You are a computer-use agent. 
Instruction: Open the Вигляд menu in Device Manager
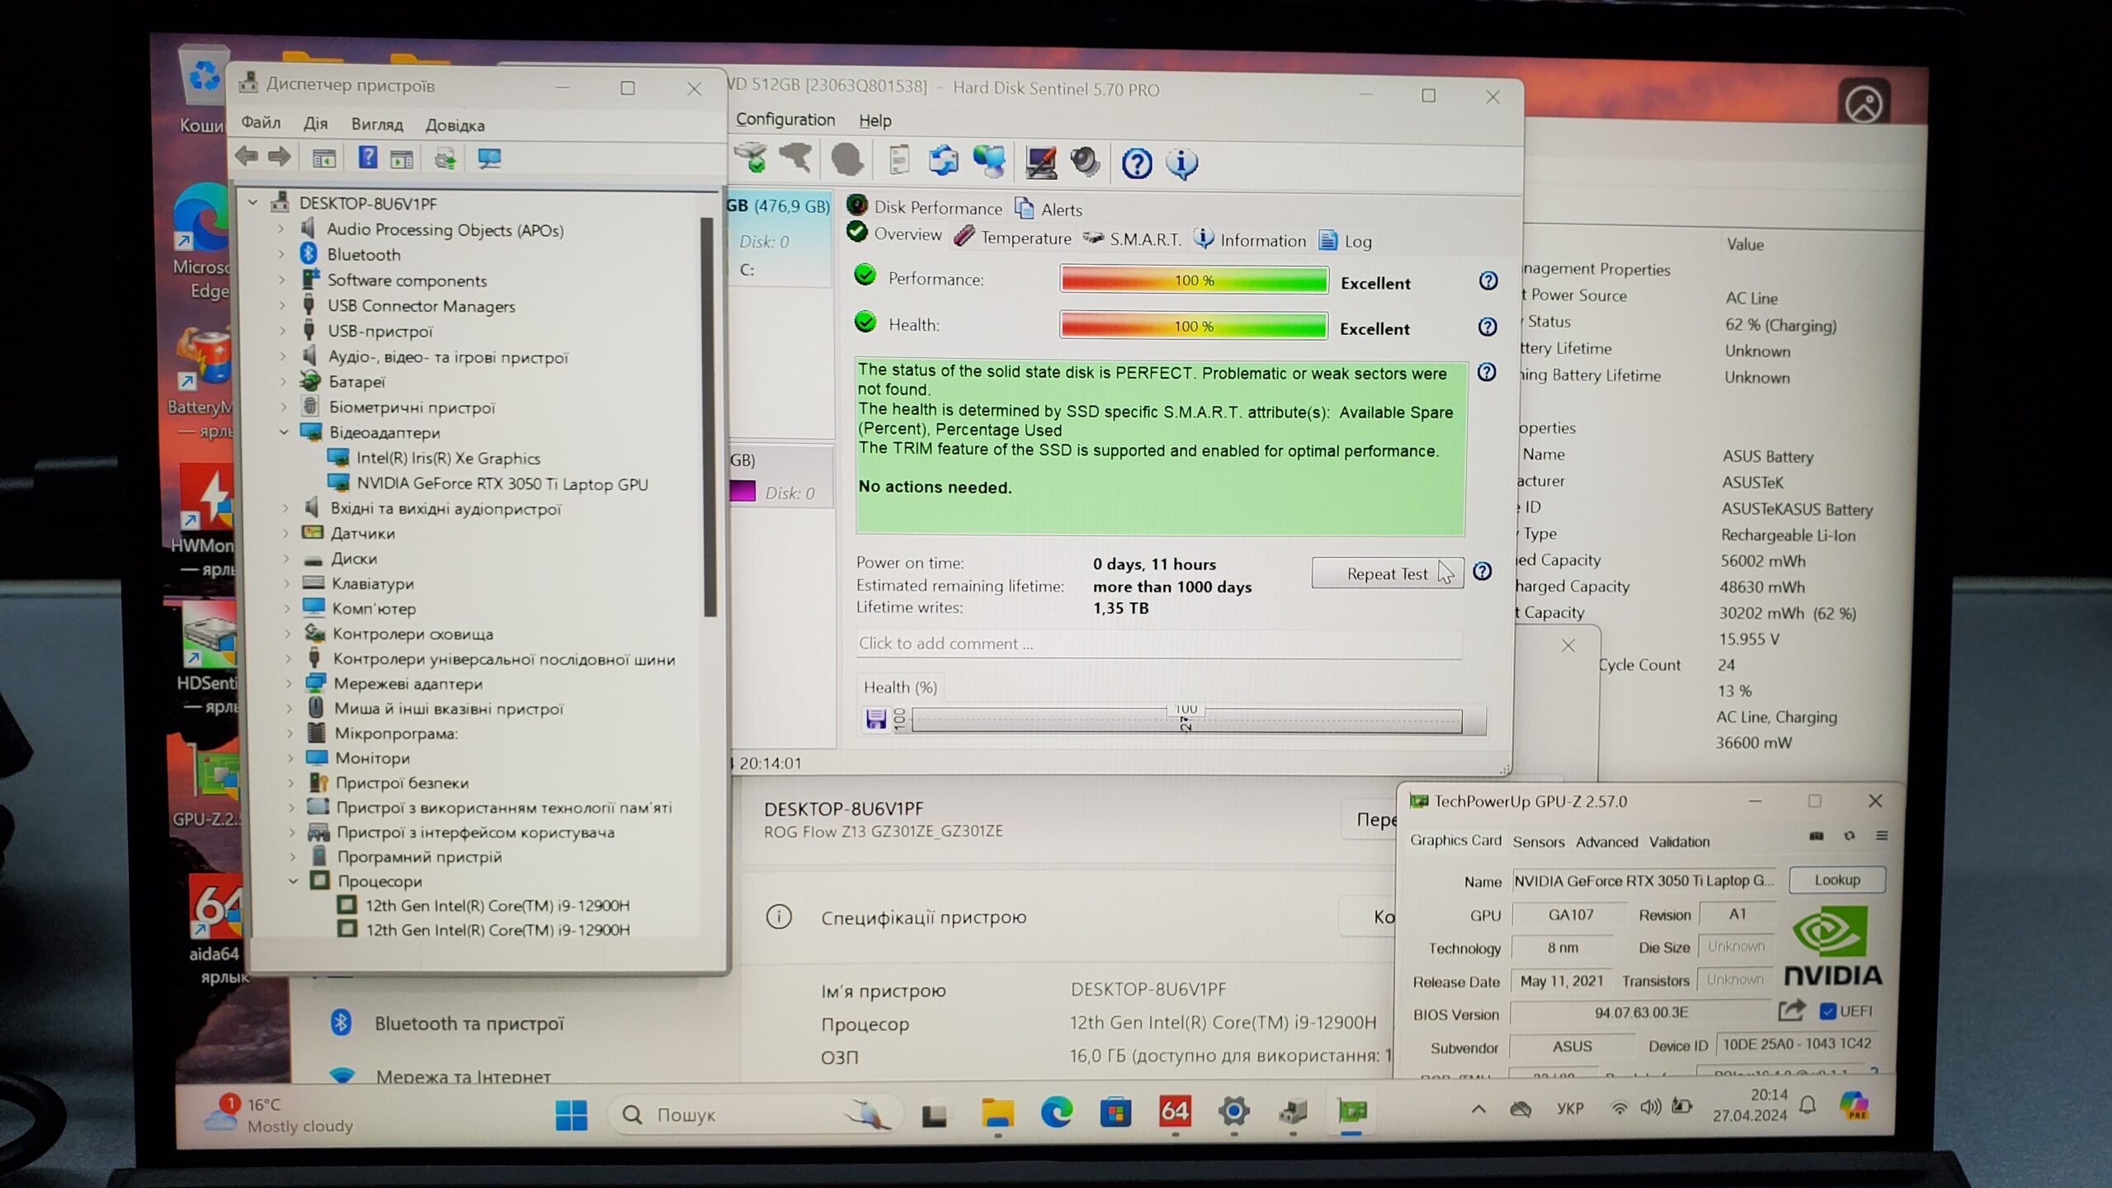pos(376,125)
